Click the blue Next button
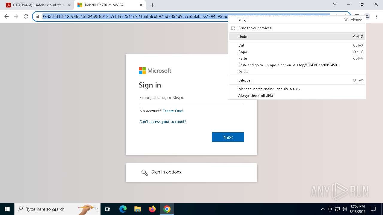Image resolution: width=383 pixels, height=215 pixels. pyautogui.click(x=228, y=137)
